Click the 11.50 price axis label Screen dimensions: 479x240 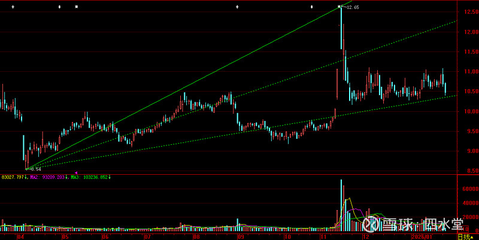(471, 51)
